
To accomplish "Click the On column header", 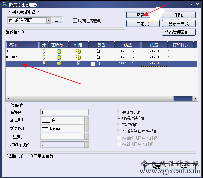I will (44, 45).
